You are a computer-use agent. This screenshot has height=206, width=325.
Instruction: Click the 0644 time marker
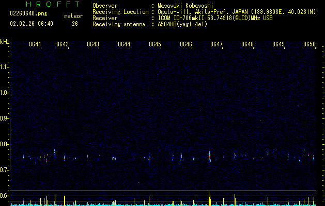pyautogui.click(x=124, y=44)
